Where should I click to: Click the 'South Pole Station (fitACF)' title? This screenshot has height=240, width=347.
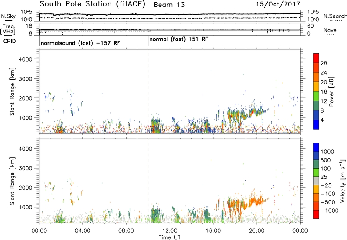[x=92, y=4]
